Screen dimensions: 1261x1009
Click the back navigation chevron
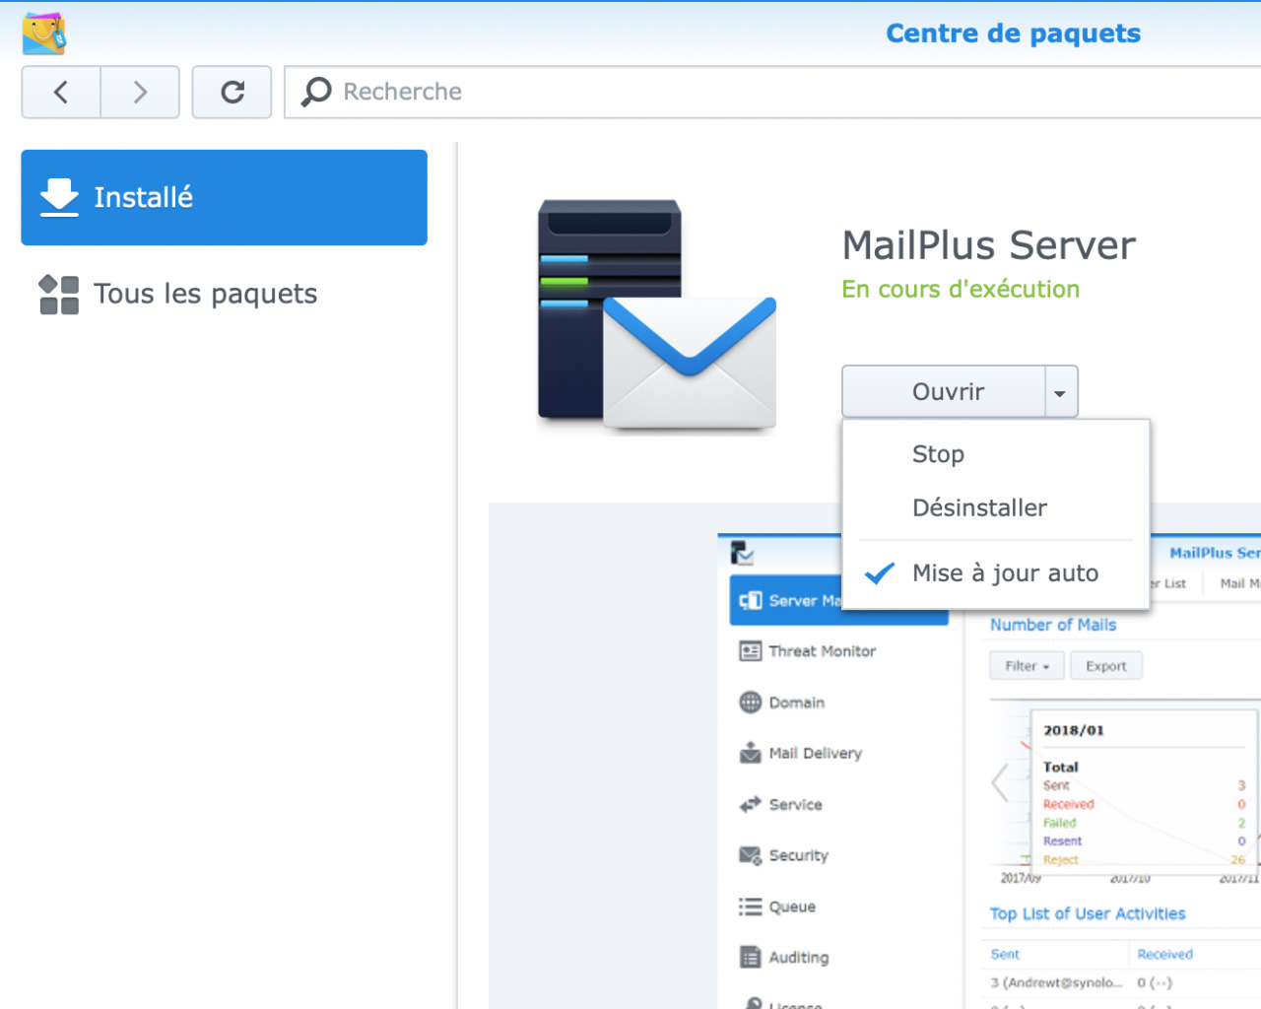[60, 92]
